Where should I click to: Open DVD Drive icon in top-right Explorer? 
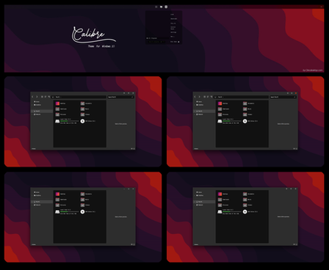click(245, 121)
